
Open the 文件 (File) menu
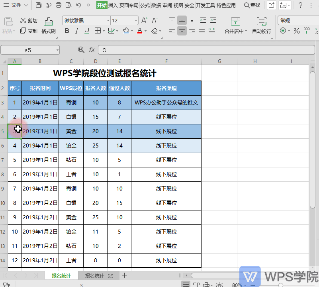[x=16, y=5]
